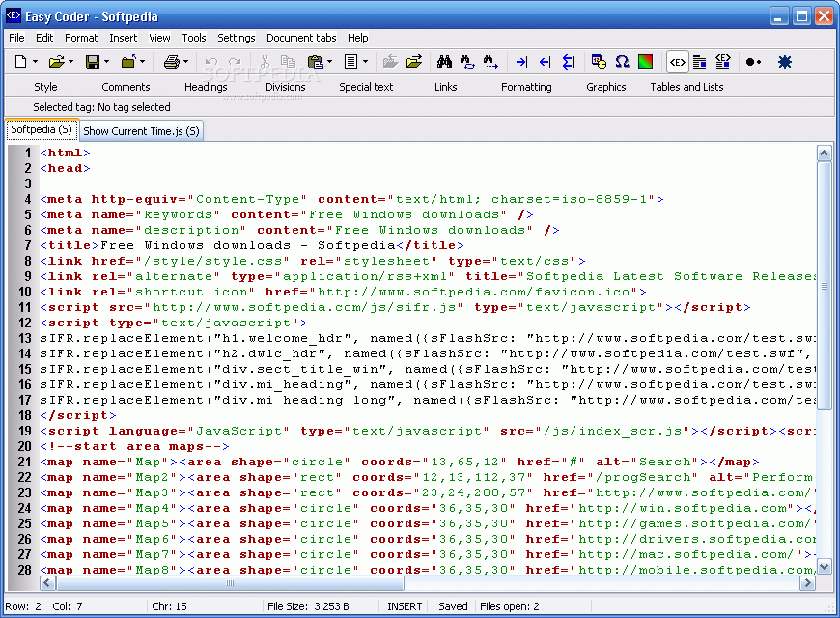Viewport: 840px width, 618px height.
Task: Click the vertical scrollbar down arrow
Action: point(824,566)
